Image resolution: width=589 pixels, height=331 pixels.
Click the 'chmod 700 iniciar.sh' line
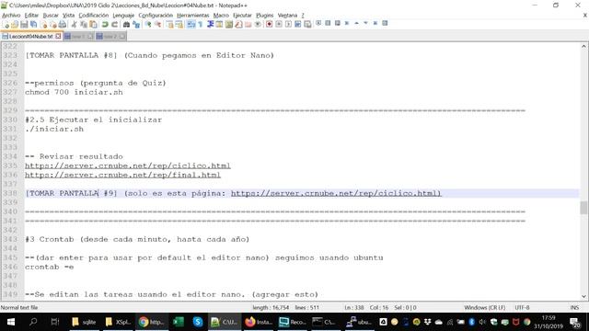74,92
